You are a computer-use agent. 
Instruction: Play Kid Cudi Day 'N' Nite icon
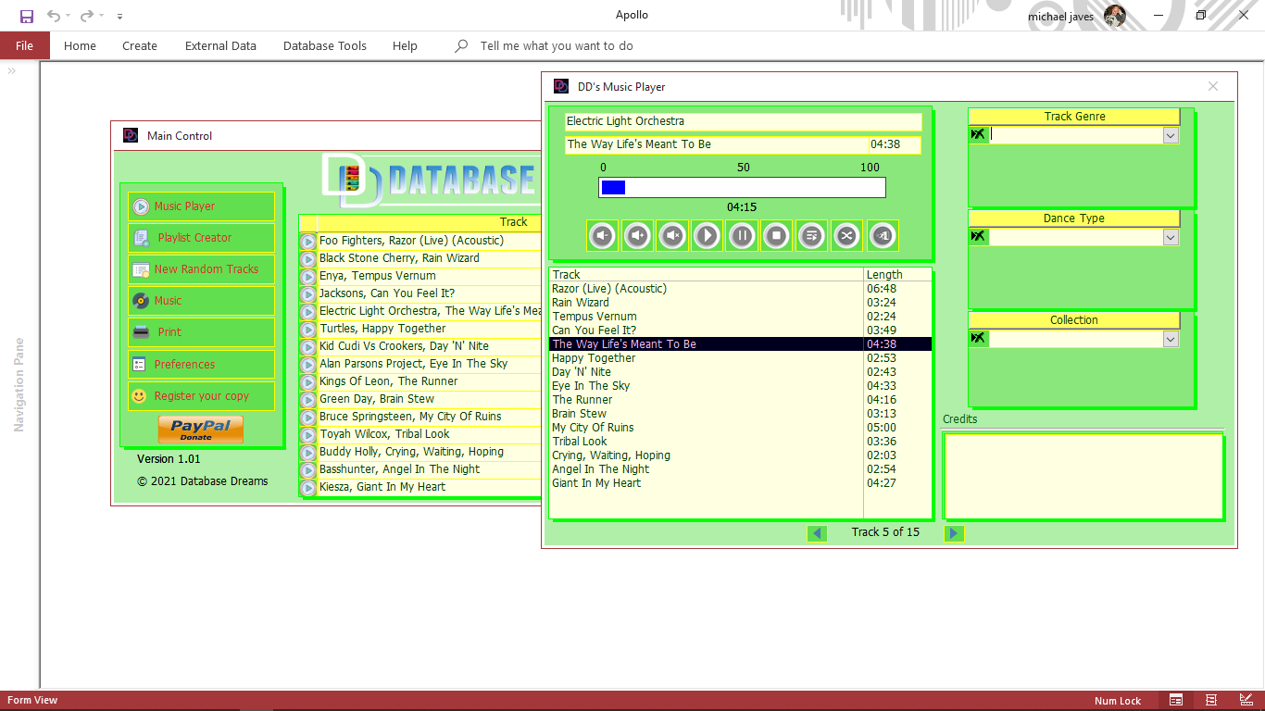308,346
